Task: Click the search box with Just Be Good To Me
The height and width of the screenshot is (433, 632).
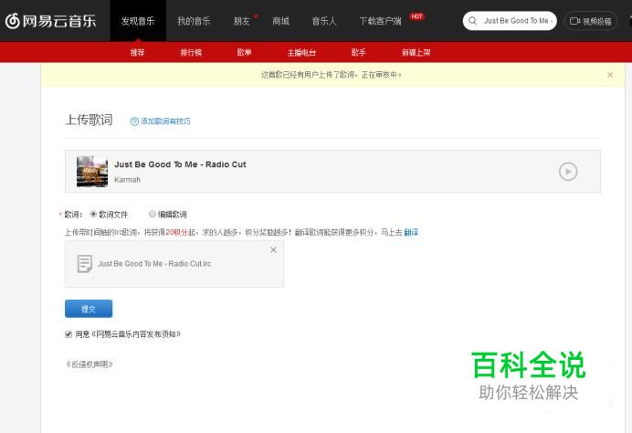Action: point(510,21)
